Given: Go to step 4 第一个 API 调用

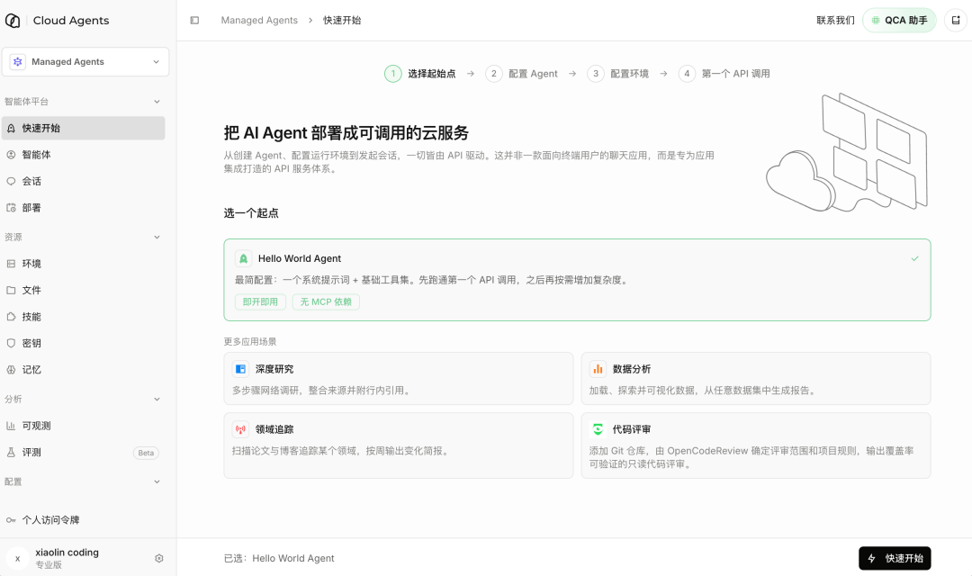Looking at the screenshot, I should pos(724,74).
